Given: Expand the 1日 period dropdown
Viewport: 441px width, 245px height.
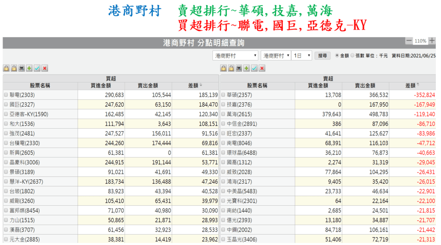Looking at the screenshot, I should (302, 56).
